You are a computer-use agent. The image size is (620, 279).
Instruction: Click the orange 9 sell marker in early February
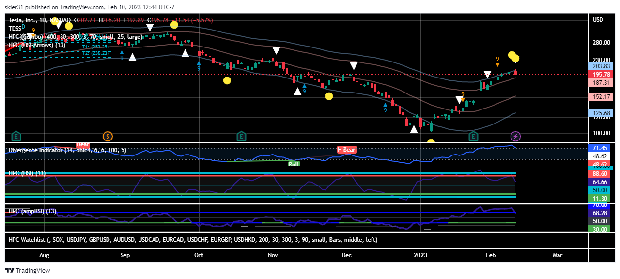(x=497, y=62)
